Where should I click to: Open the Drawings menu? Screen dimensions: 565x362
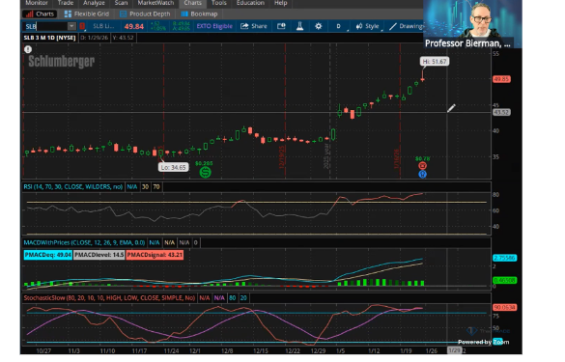point(407,26)
